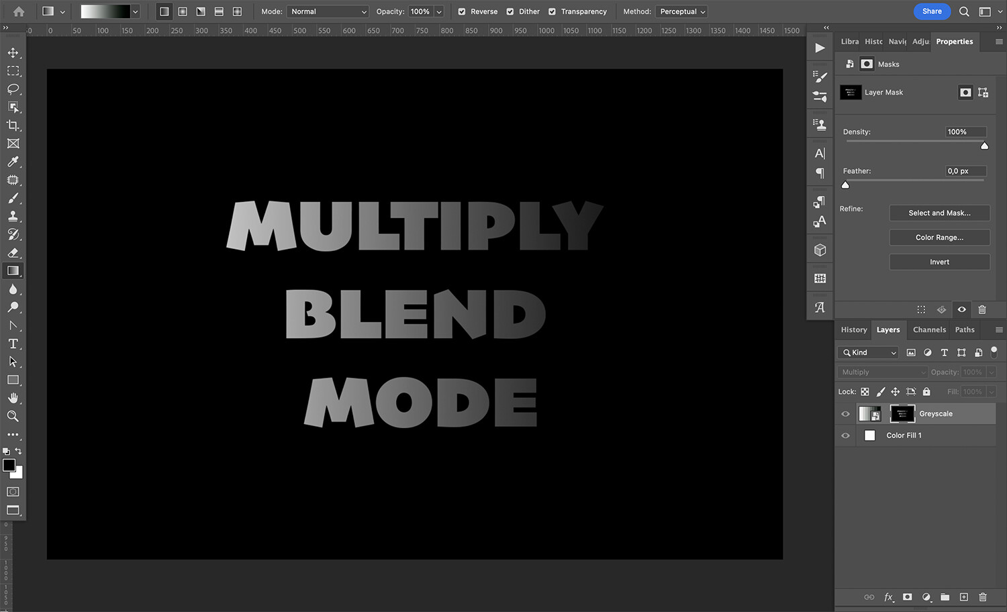Select the Type tool
Viewport: 1007px width, 612px height.
click(x=13, y=344)
